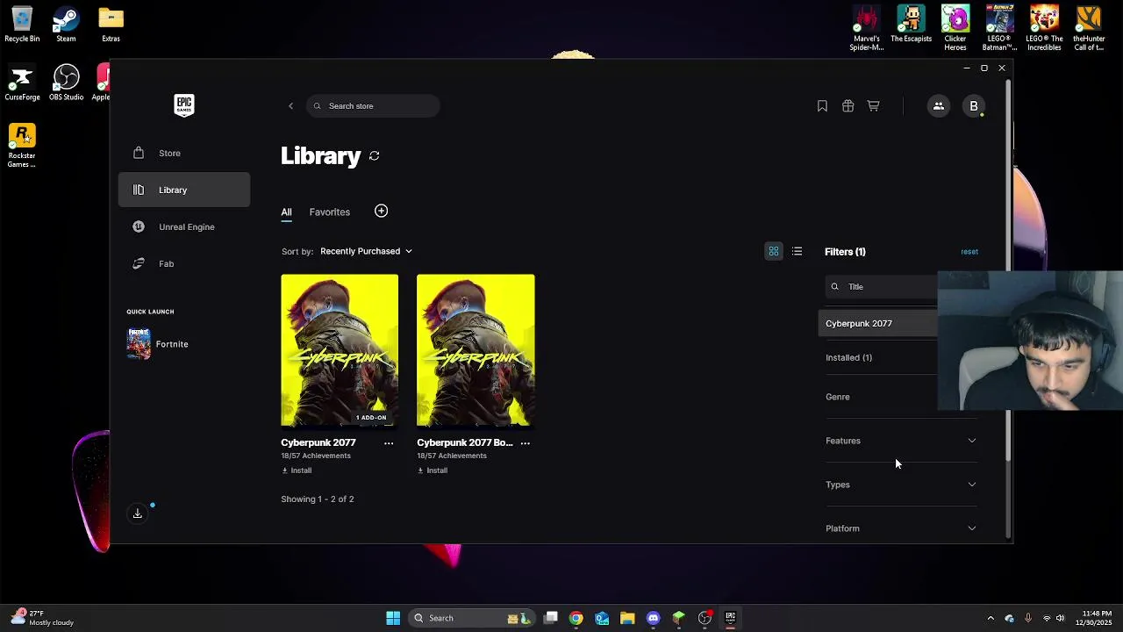1123x632 pixels.
Task: Open the Store section in sidebar
Action: tap(183, 153)
